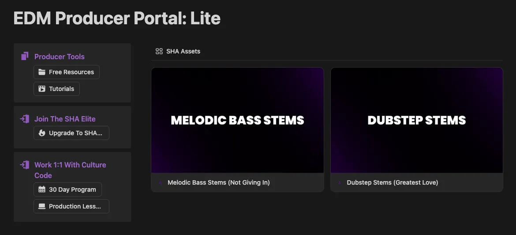
Task: Click the Dubstep Stems (Greatest Love) title
Action: tap(392, 182)
